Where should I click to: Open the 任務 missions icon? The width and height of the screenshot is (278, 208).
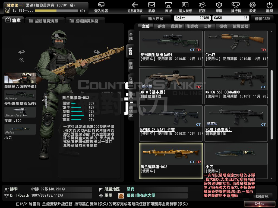pyautogui.click(x=202, y=7)
